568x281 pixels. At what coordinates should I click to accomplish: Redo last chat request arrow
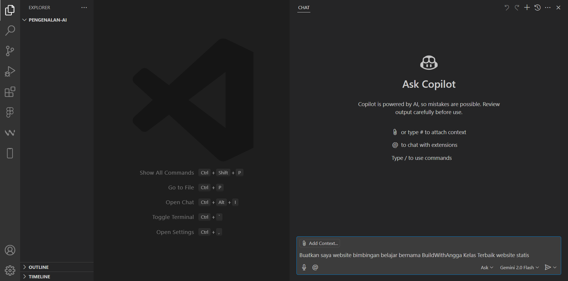[517, 8]
